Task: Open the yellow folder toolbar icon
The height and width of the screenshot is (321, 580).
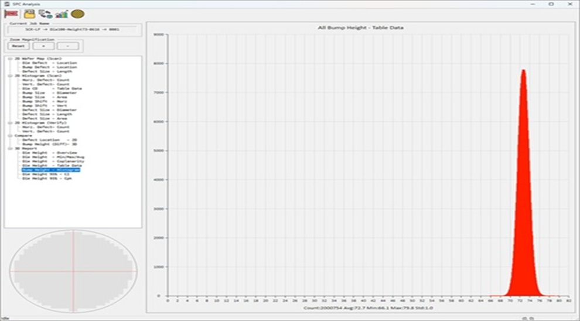Action: pos(29,14)
